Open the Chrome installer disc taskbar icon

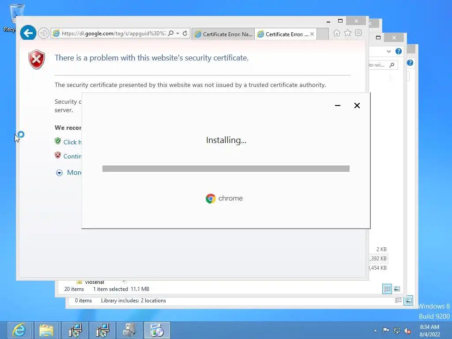point(157,330)
